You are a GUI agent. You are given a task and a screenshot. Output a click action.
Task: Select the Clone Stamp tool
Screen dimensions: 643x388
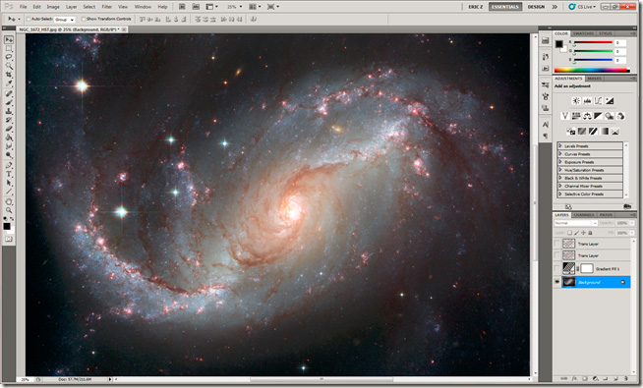point(9,111)
